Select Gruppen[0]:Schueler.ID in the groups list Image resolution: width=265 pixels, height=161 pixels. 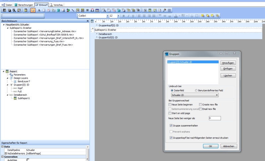click(x=193, y=62)
